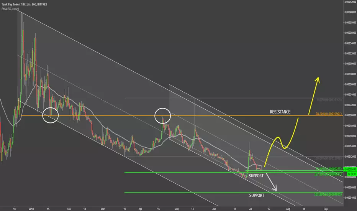
Task: Click the green 0.00009490 current price tag
Action: 350,170
